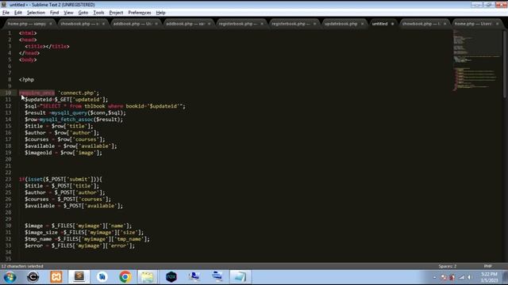
Task: Click the <?php opening tag
Action: click(x=26, y=80)
